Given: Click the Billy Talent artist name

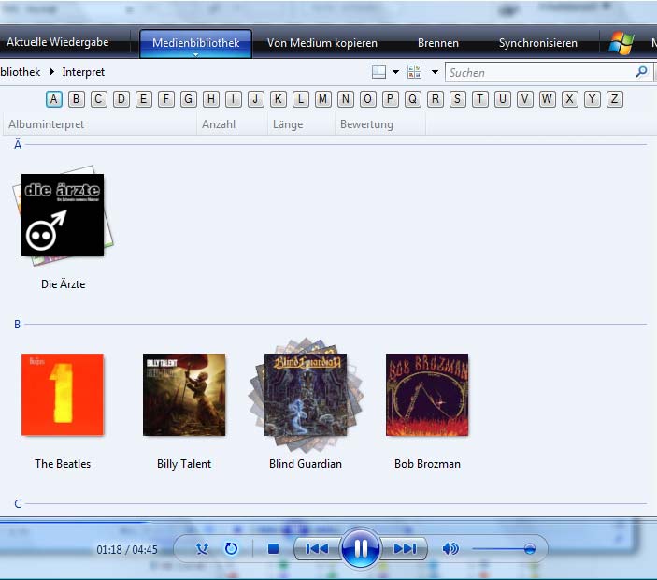Looking at the screenshot, I should pos(184,464).
